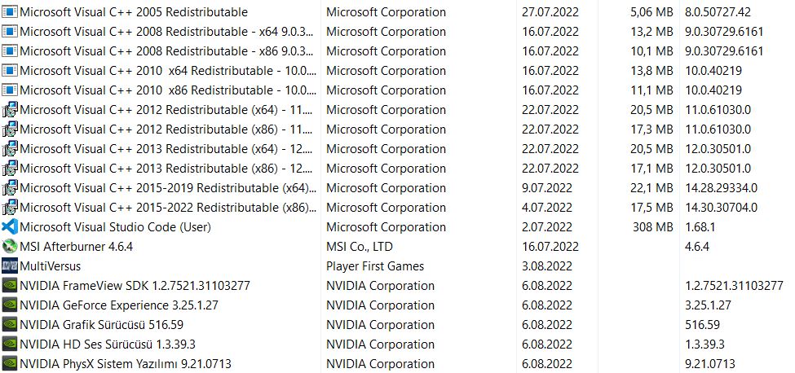Click the Visual C++ 2005 Redistributable icon
The height and width of the screenshot is (373, 795).
(10, 12)
